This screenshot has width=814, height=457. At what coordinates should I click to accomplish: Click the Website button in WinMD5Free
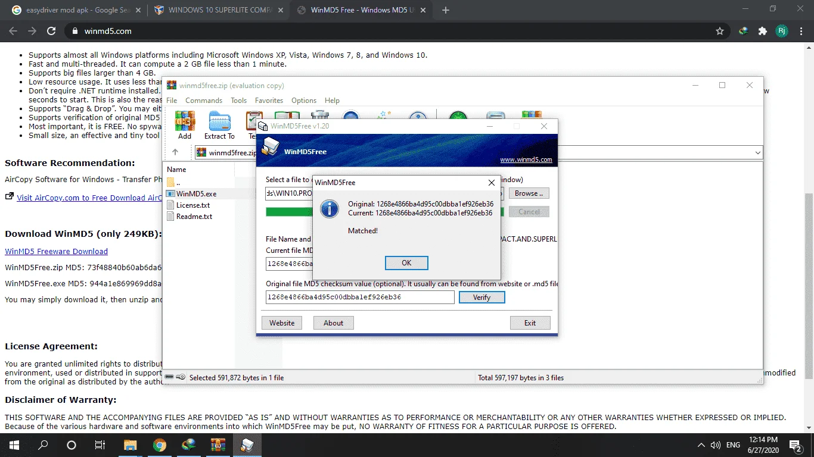coord(282,323)
